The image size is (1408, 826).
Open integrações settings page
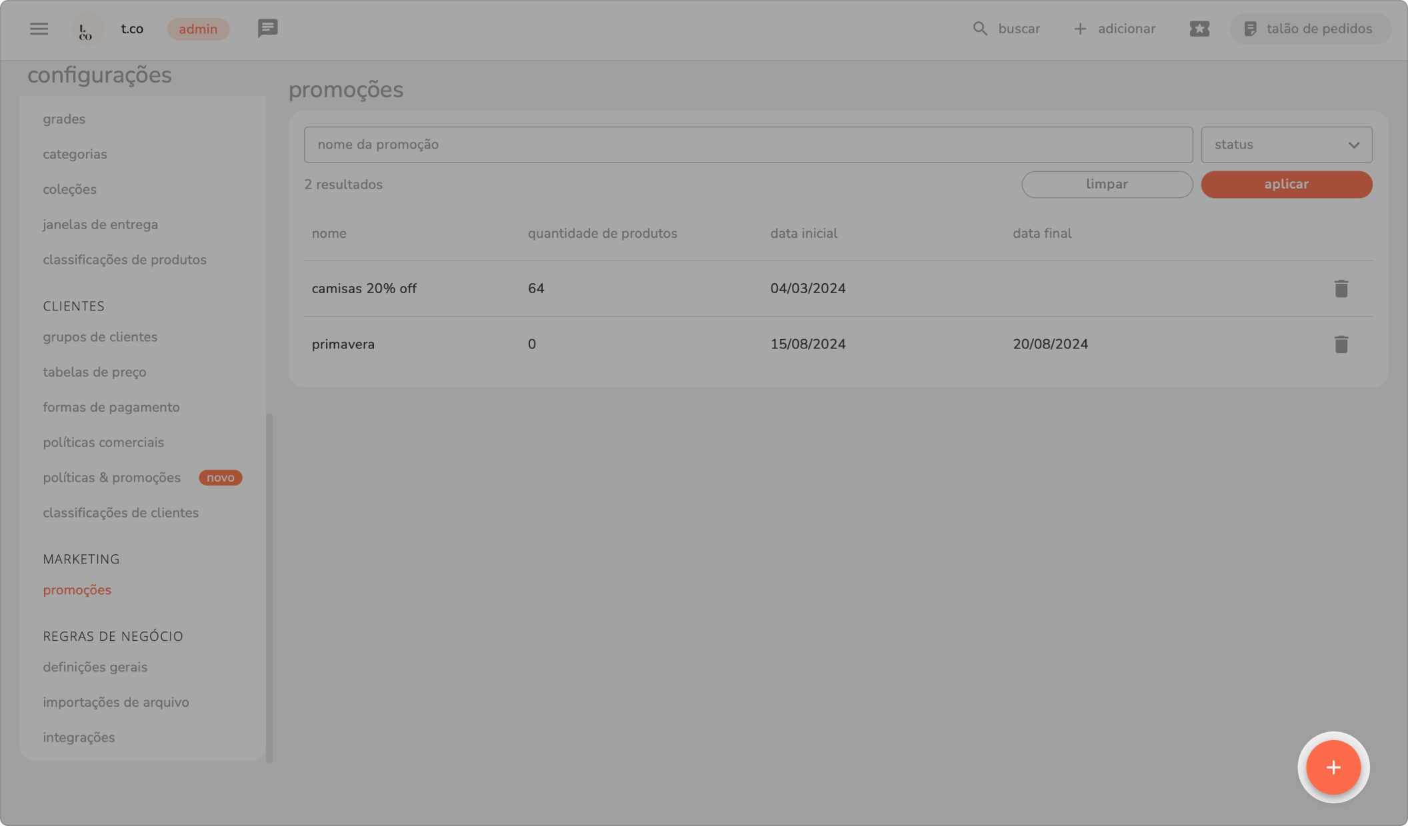[79, 737]
